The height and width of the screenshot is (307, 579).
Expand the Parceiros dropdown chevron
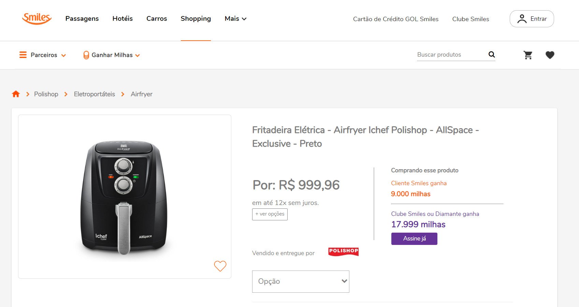63,56
